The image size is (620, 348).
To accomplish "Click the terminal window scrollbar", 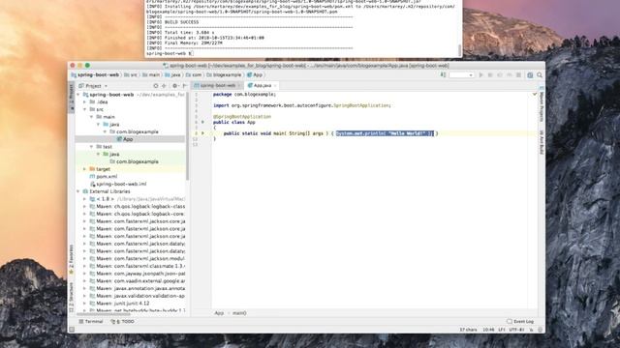I will [459, 50].
